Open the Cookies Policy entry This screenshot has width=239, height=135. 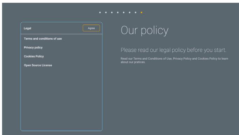34,57
